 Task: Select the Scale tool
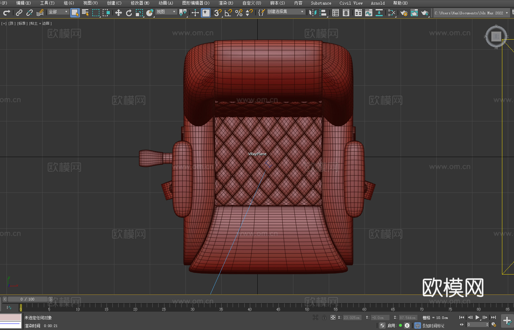(139, 13)
